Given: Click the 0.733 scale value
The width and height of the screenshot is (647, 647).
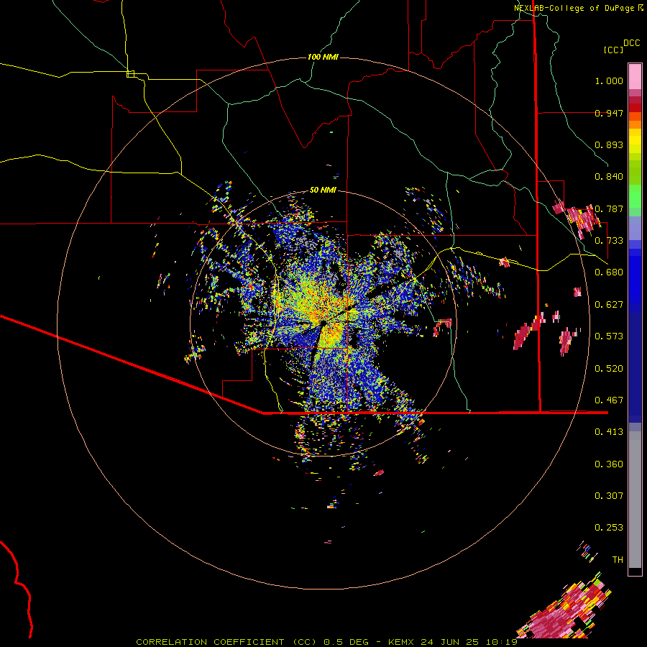Looking at the screenshot, I should tap(609, 241).
